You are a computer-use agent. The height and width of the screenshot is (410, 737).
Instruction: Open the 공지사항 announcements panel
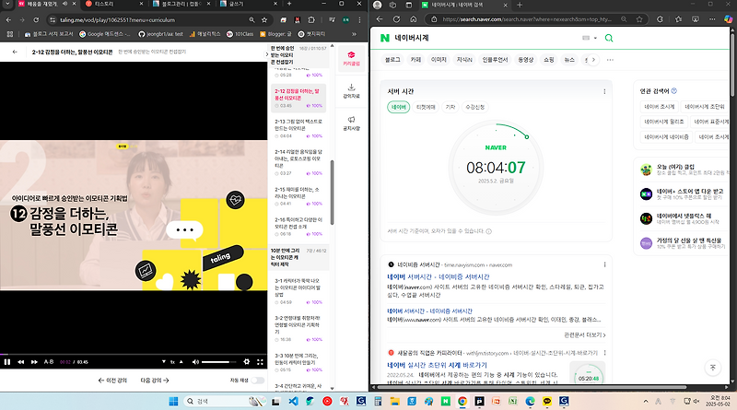point(351,123)
